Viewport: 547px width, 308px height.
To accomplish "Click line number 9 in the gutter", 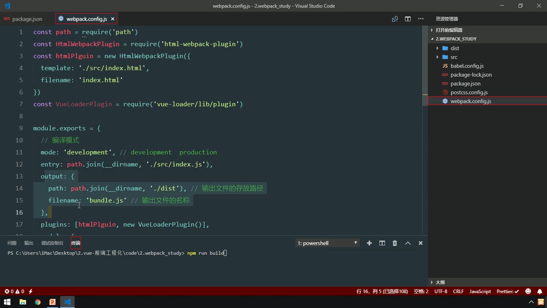I will (x=21, y=128).
